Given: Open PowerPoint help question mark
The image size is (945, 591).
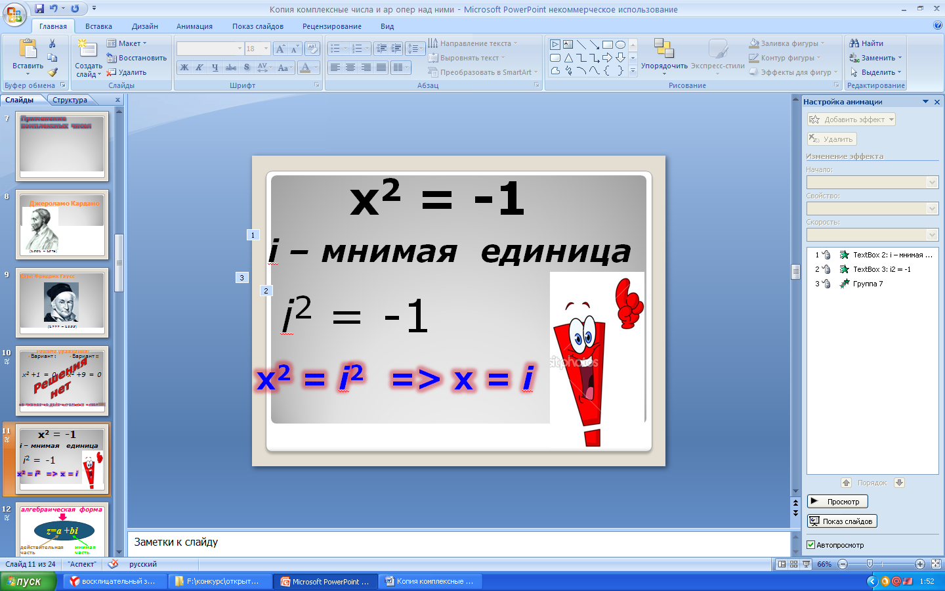Looking at the screenshot, I should pyautogui.click(x=937, y=26).
